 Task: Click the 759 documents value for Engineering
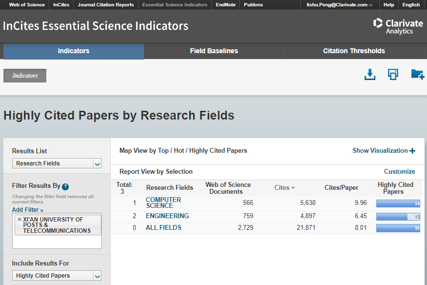point(248,216)
